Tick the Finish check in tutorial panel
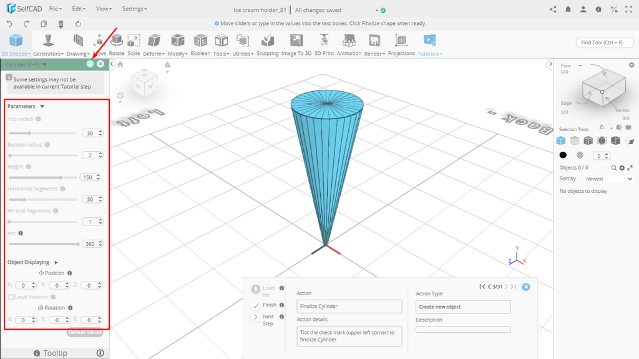 pos(256,305)
